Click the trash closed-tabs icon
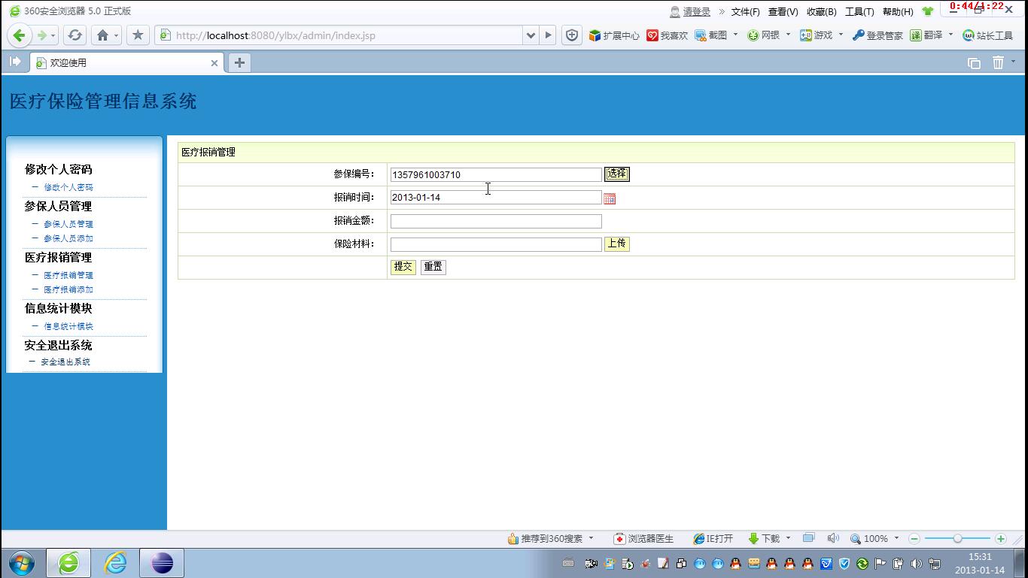Image resolution: width=1028 pixels, height=578 pixels. point(998,63)
